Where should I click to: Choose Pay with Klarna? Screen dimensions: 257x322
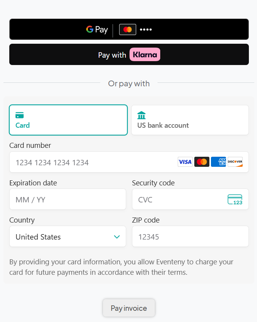(x=129, y=55)
